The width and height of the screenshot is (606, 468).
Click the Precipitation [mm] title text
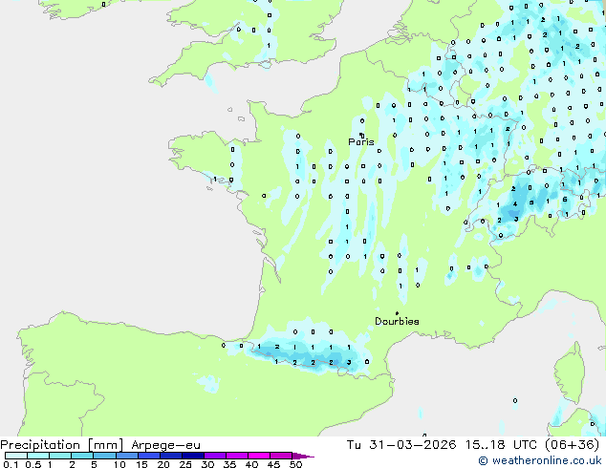[x=62, y=445]
